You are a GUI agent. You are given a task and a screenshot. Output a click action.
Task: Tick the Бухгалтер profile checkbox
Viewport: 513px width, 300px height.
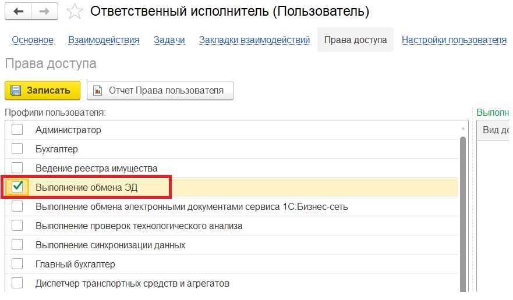coord(17,149)
